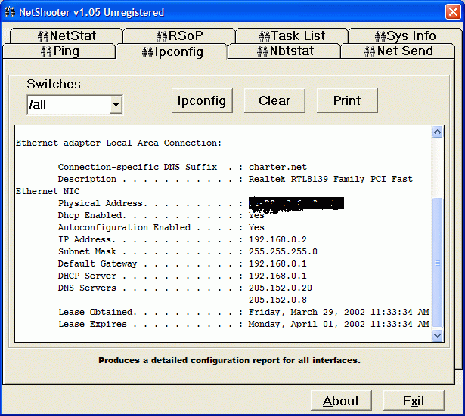Select the Task List tab

[x=292, y=35]
